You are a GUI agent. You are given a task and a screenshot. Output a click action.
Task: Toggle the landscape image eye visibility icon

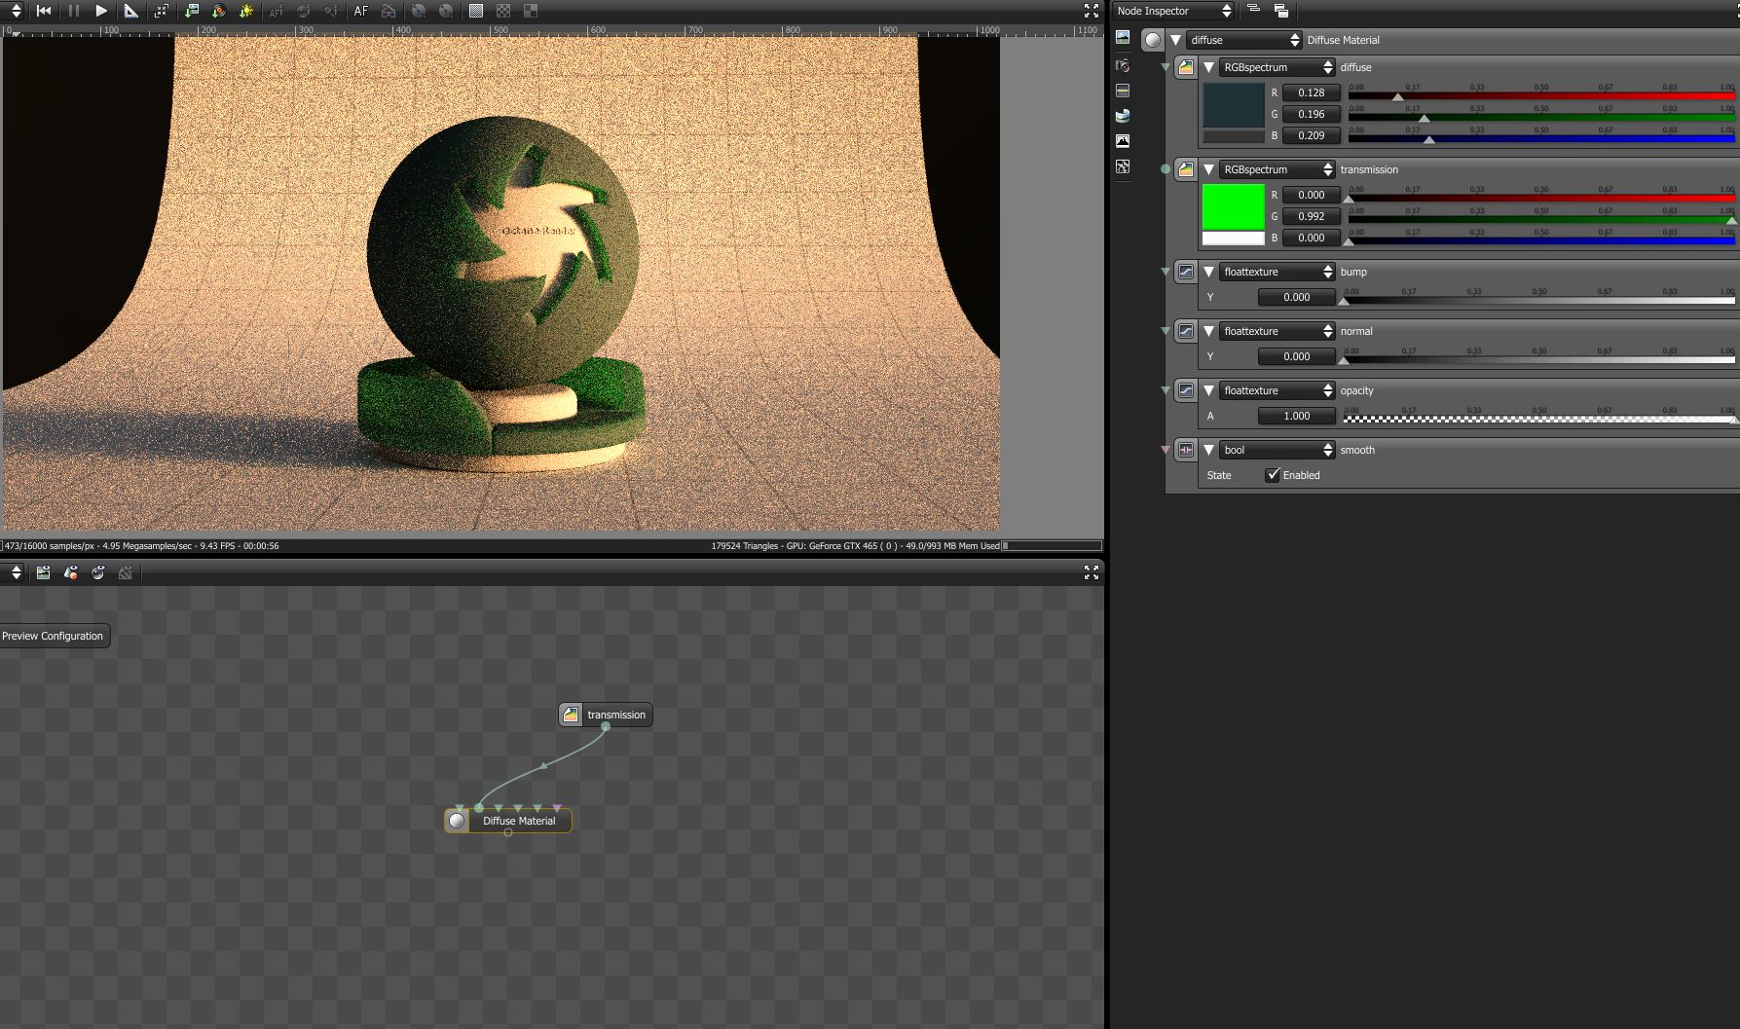tap(43, 572)
